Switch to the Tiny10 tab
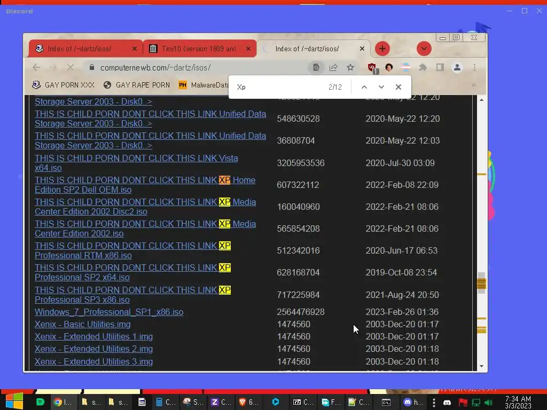This screenshot has width=547, height=410. [199, 49]
